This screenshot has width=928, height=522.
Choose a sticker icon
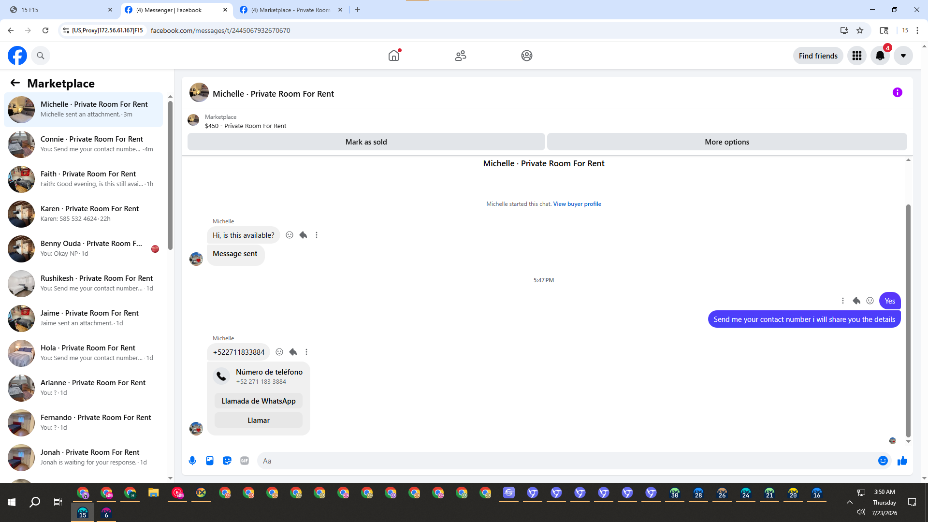(x=227, y=461)
